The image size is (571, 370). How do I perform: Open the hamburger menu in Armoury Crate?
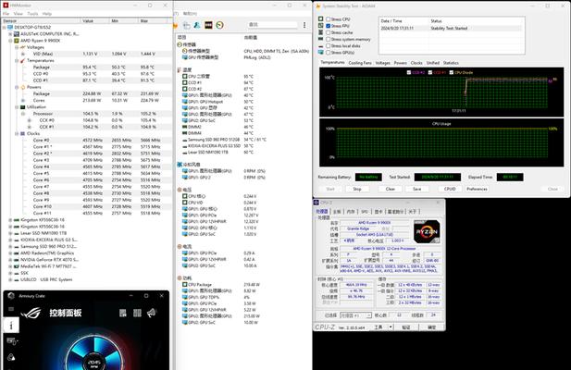point(11,309)
